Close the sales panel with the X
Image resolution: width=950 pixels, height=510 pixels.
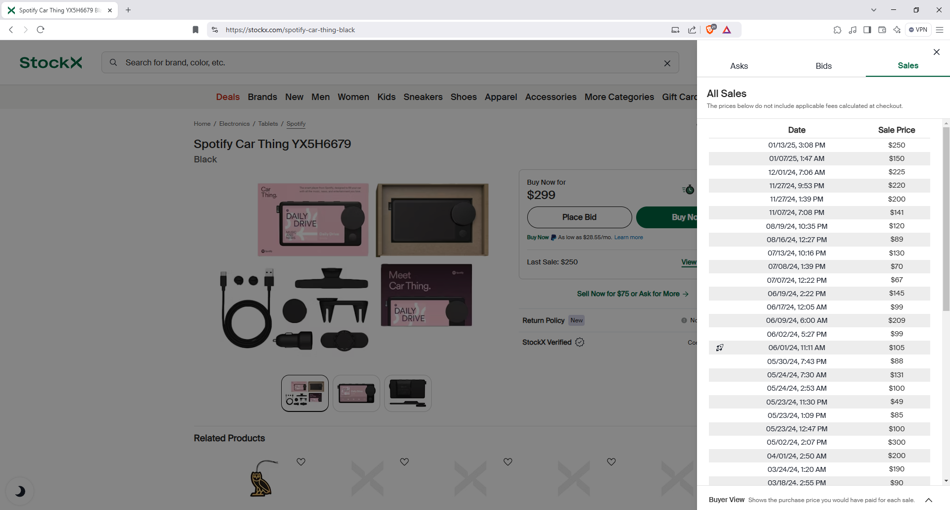[936, 52]
